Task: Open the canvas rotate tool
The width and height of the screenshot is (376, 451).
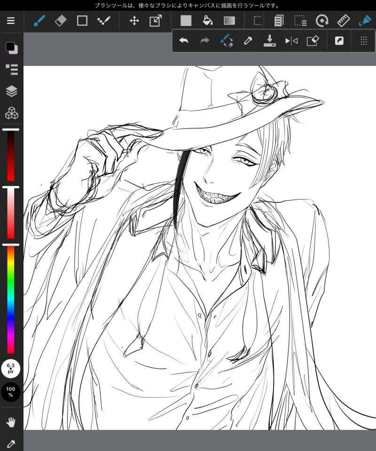Action: pos(322,21)
